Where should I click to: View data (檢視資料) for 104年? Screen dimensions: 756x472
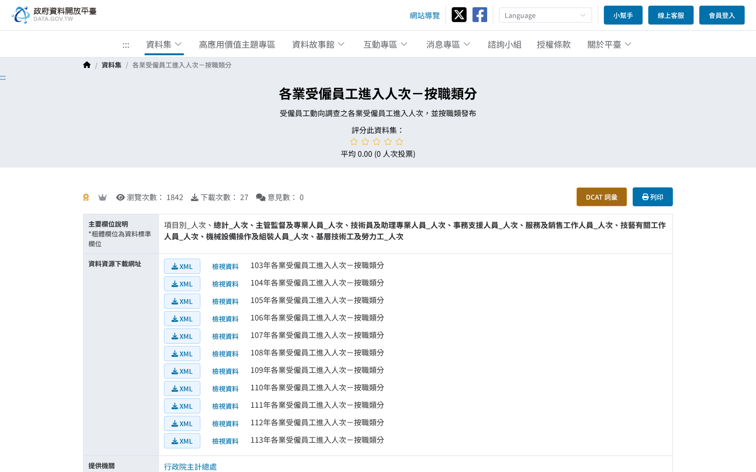[x=225, y=284]
